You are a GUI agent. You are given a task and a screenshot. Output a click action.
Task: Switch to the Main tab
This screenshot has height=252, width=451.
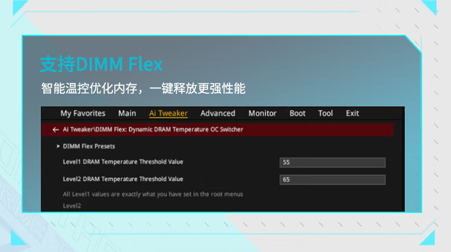pos(127,113)
